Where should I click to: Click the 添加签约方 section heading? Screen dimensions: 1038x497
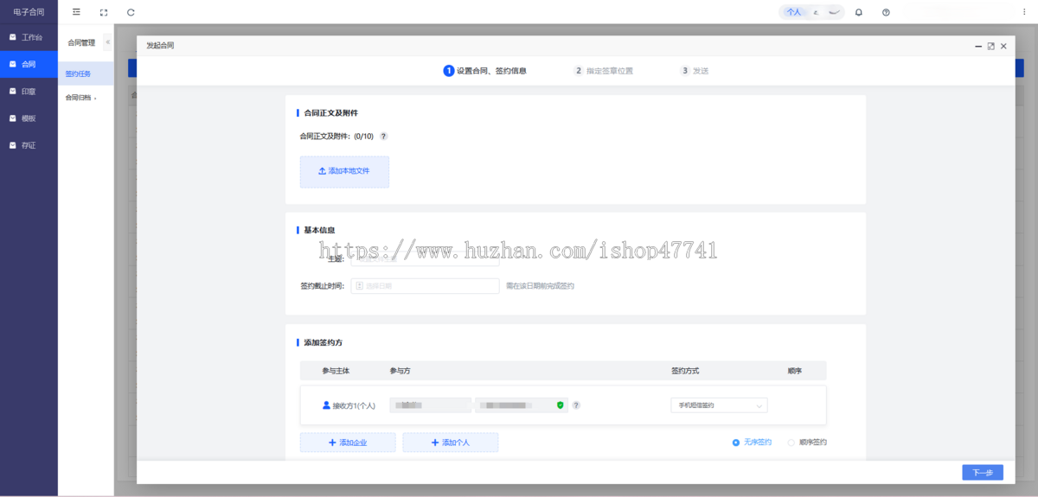(x=323, y=343)
